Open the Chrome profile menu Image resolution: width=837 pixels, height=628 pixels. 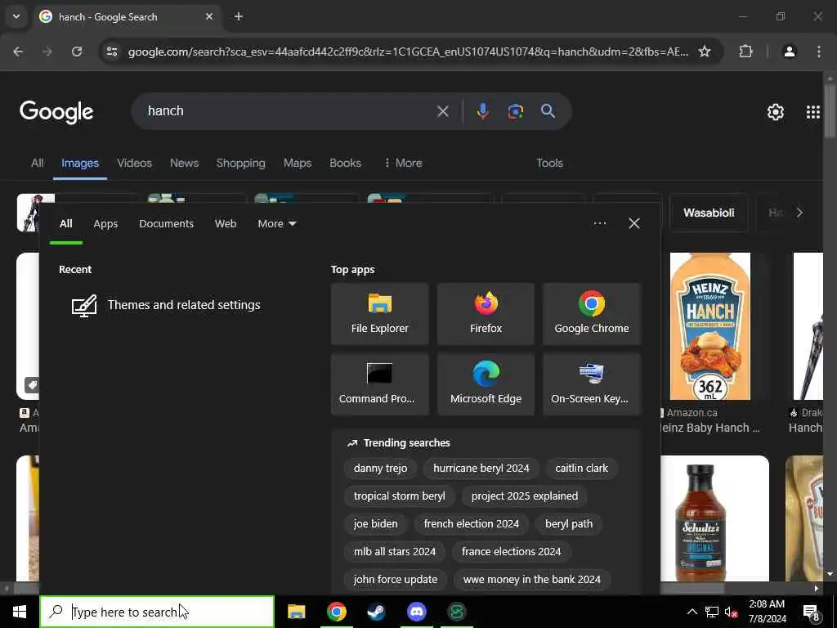click(790, 52)
